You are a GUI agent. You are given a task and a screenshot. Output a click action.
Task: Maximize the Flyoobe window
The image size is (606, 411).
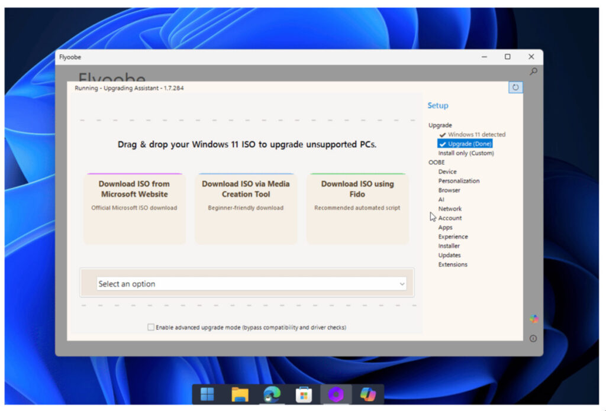[507, 57]
